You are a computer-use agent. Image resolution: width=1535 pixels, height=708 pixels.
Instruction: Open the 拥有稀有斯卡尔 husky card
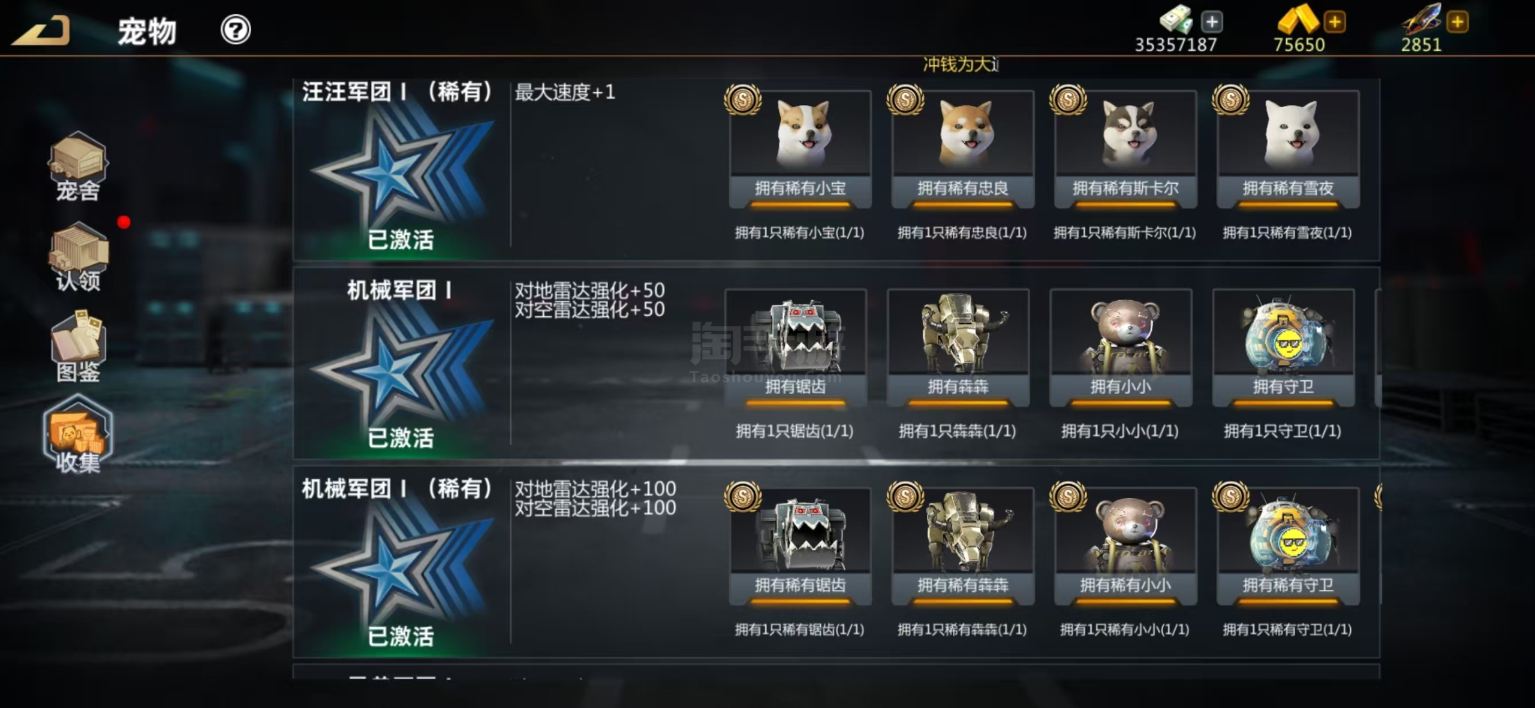[x=1125, y=149]
